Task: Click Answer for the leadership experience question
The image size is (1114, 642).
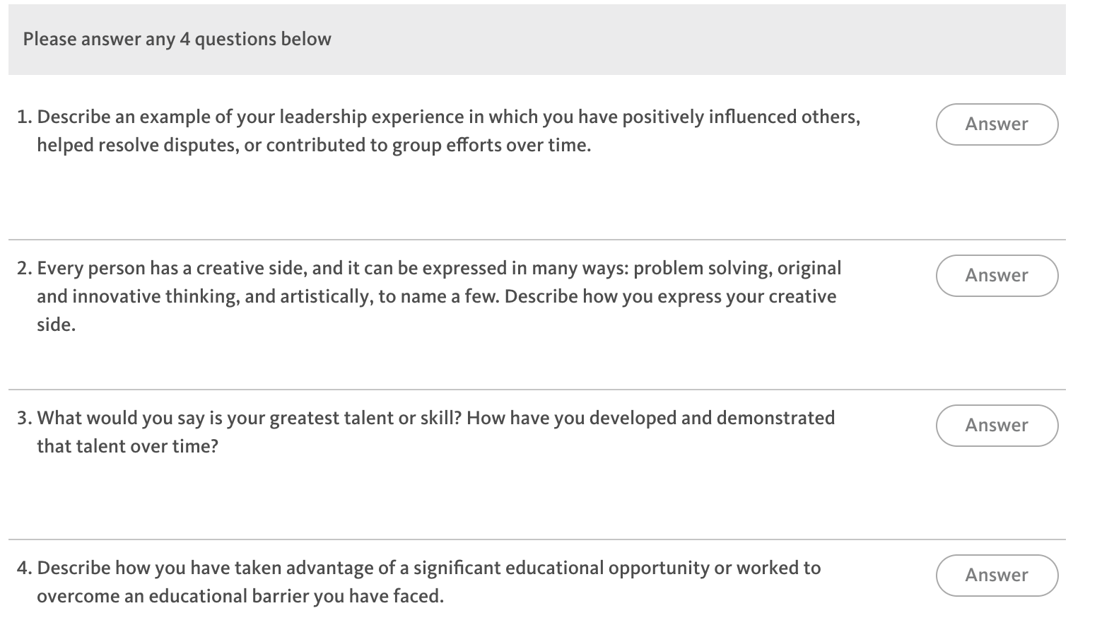Action: (x=996, y=124)
